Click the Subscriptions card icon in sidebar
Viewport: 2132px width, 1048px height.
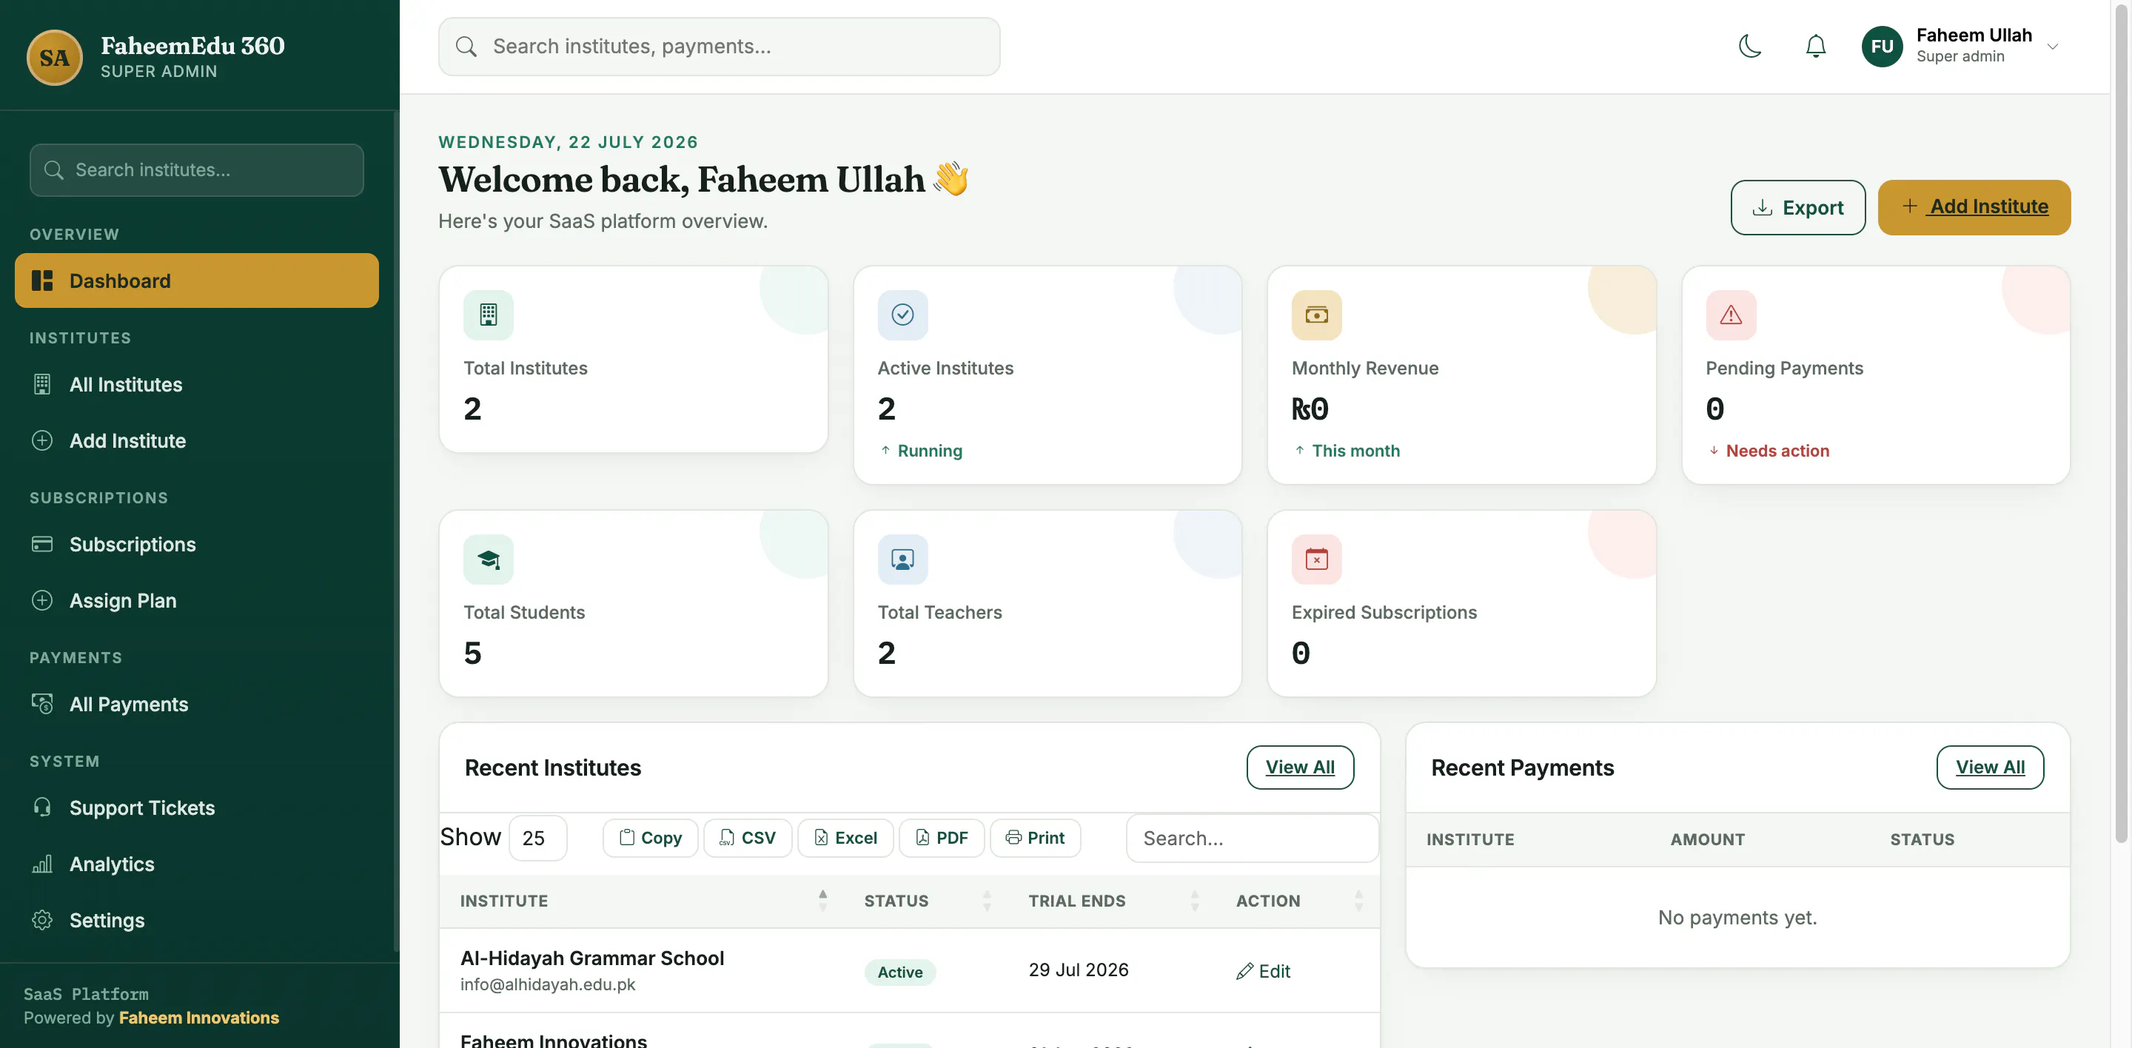pos(42,544)
